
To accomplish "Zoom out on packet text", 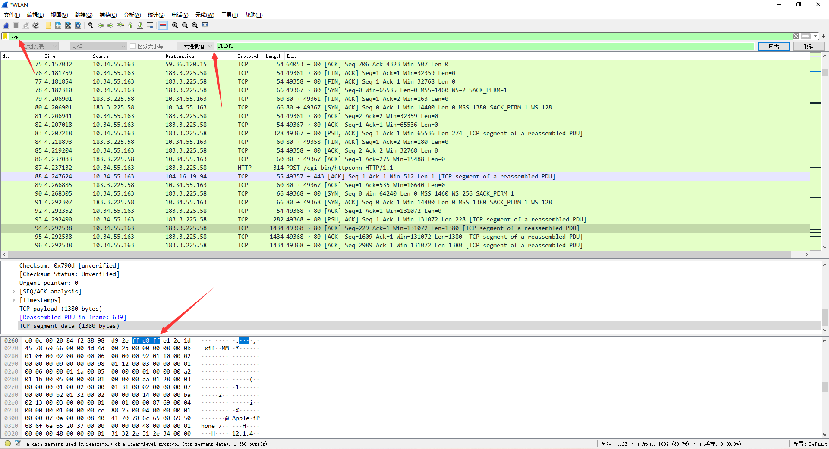I will coord(185,25).
